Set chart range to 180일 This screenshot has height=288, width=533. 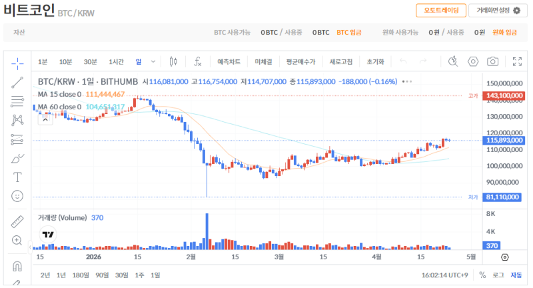(x=81, y=275)
